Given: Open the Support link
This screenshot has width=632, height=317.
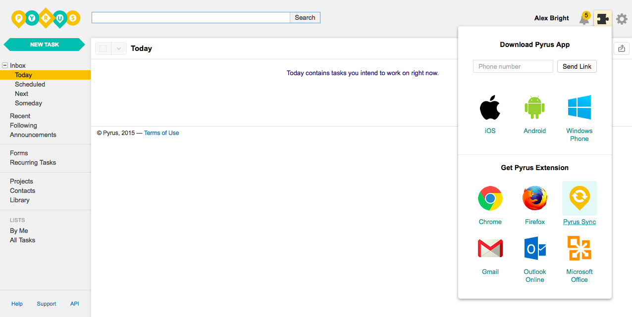Looking at the screenshot, I should tap(47, 304).
